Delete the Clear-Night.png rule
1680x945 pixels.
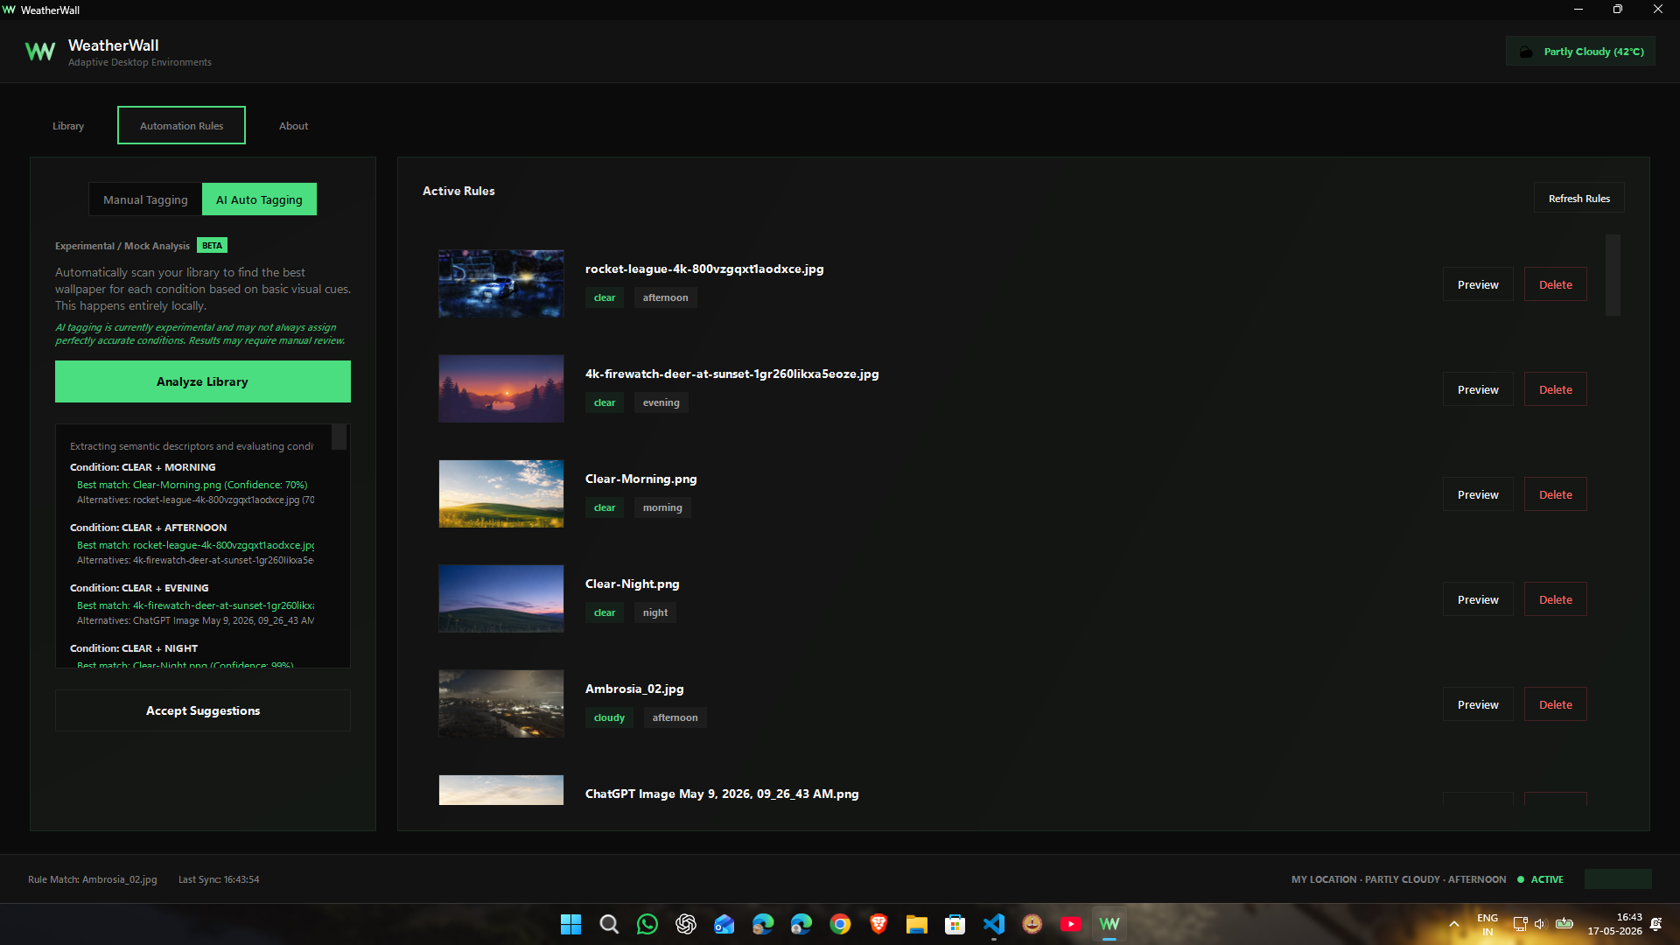1555,599
